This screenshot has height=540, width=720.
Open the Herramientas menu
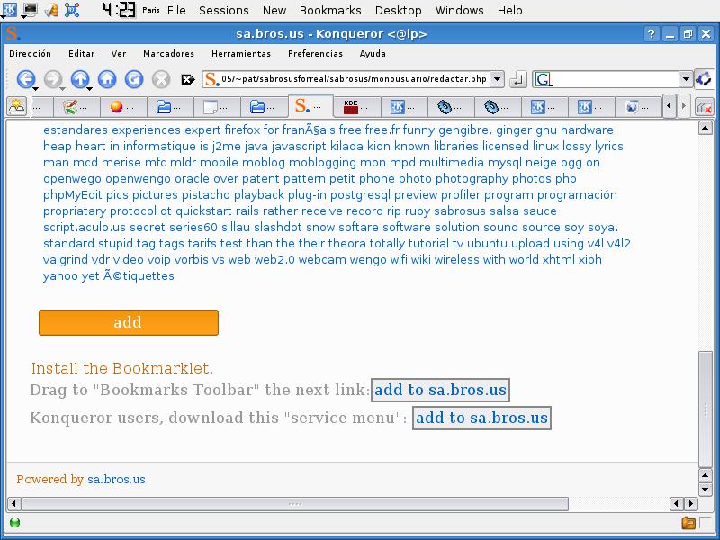(241, 54)
